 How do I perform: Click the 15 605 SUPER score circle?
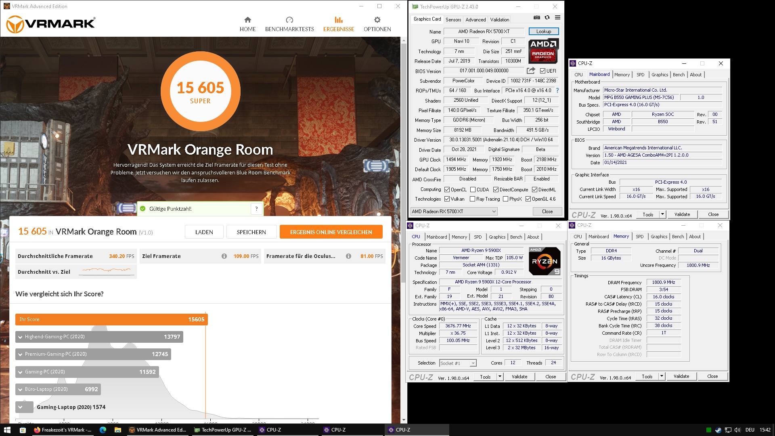(200, 92)
